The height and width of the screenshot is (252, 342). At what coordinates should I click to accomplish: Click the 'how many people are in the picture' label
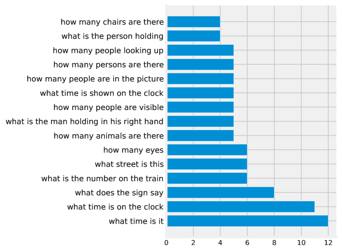tap(95, 79)
